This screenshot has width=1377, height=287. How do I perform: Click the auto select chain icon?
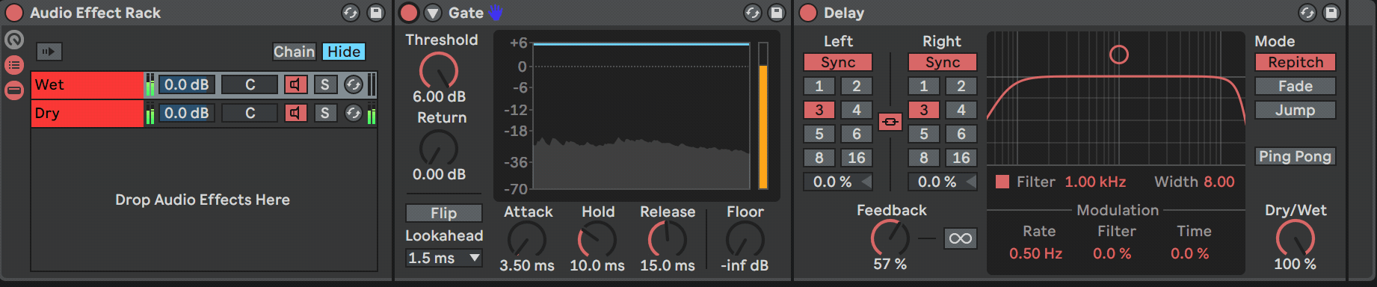[x=49, y=52]
